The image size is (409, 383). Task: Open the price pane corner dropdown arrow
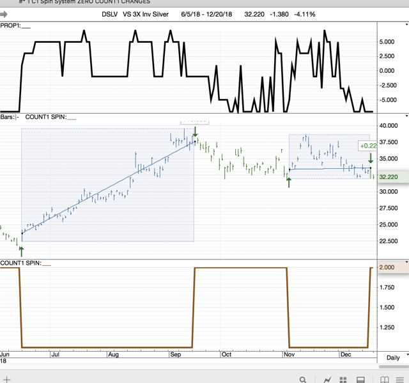(406, 116)
